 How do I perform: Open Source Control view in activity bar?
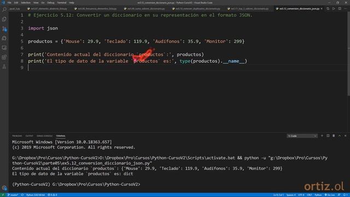(4, 29)
